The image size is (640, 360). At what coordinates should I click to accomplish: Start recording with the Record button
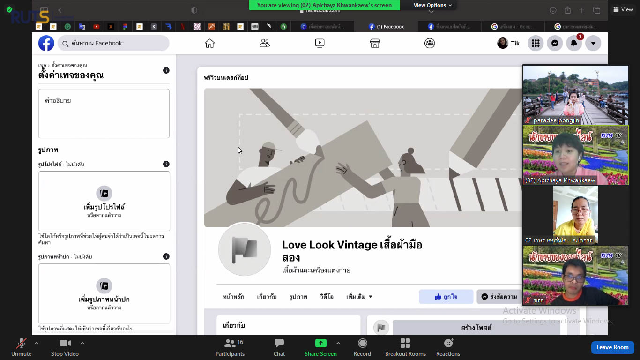pyautogui.click(x=362, y=348)
